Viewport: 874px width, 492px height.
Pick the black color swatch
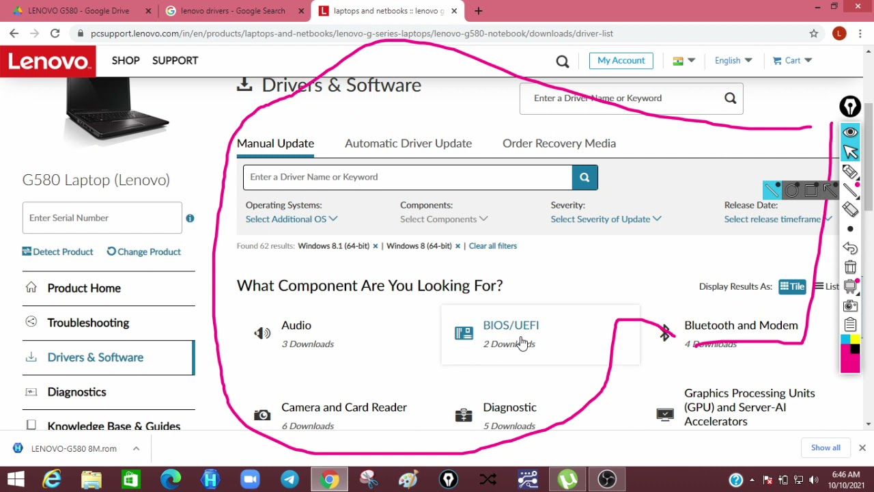[855, 349]
